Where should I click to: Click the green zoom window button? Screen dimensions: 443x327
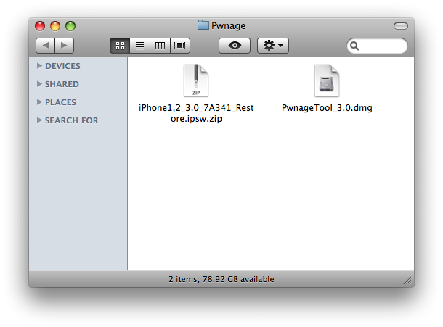point(70,26)
